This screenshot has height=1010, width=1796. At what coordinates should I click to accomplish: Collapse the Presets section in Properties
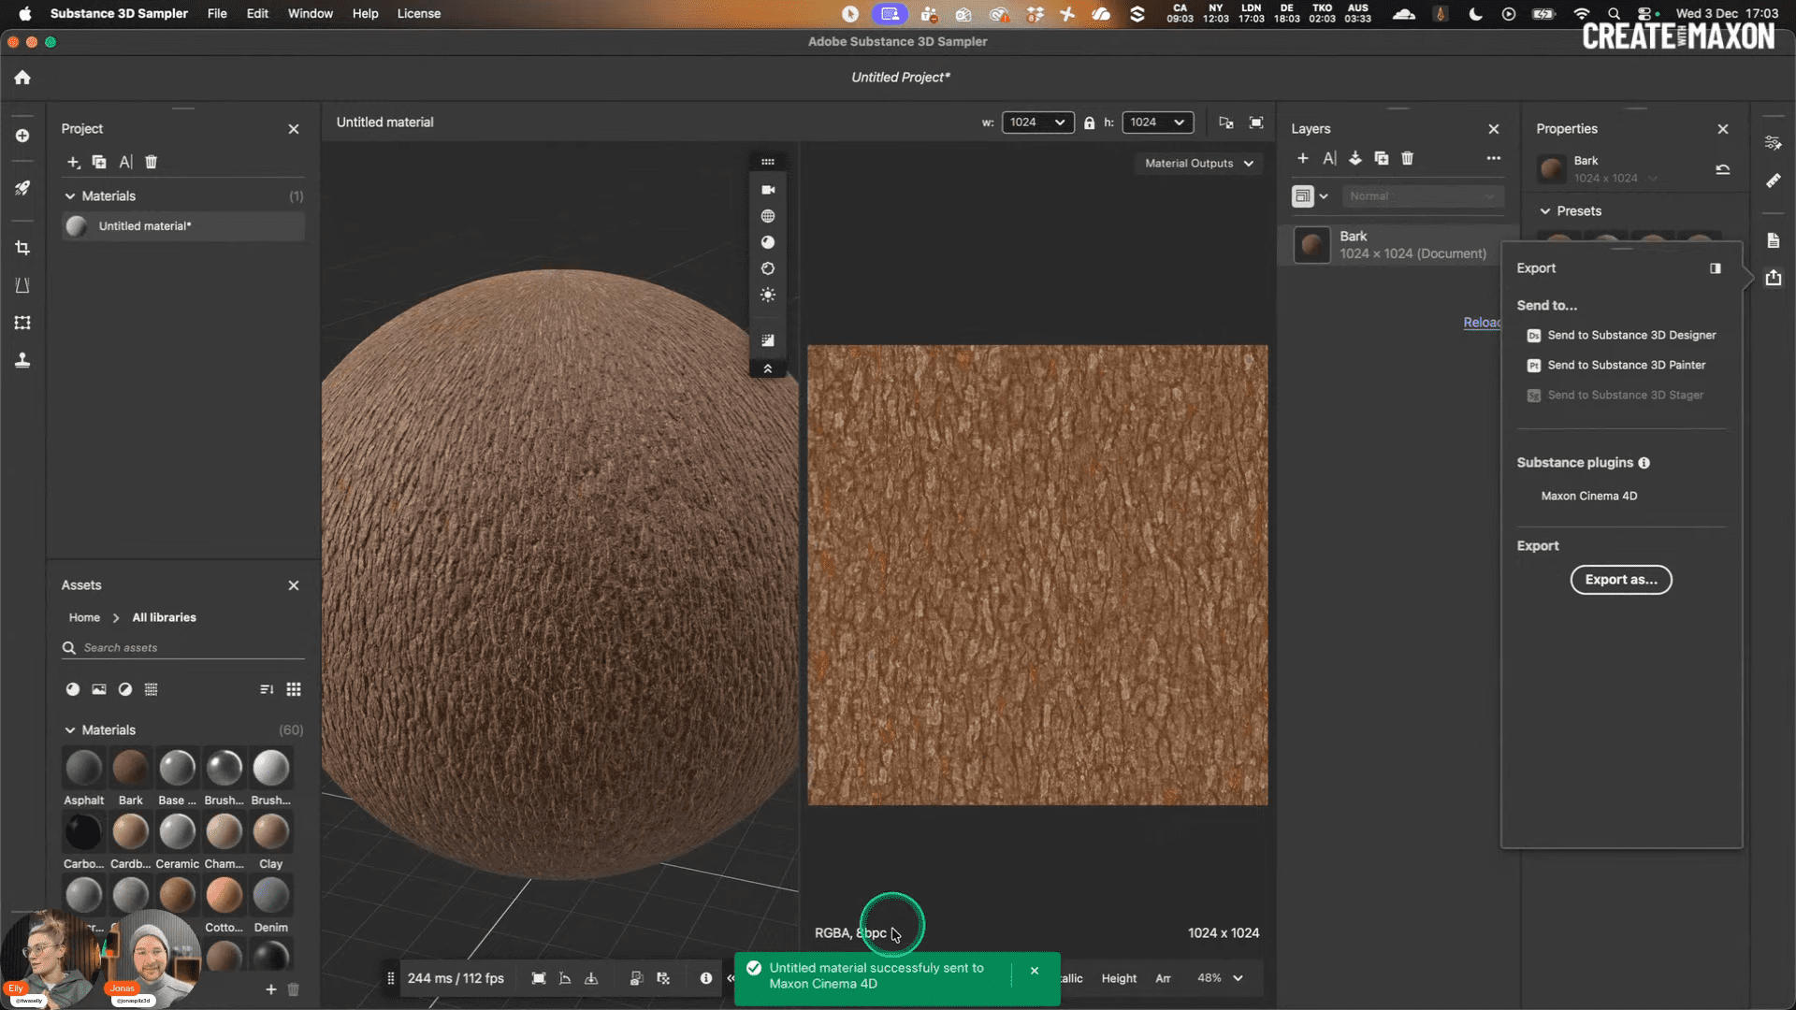click(x=1544, y=211)
